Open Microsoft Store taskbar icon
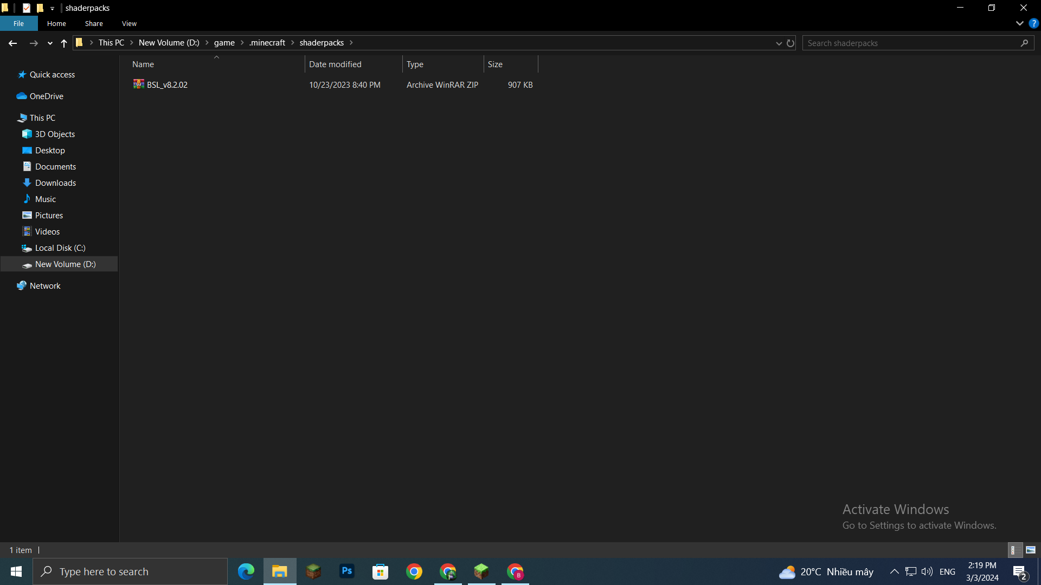 pyautogui.click(x=381, y=571)
